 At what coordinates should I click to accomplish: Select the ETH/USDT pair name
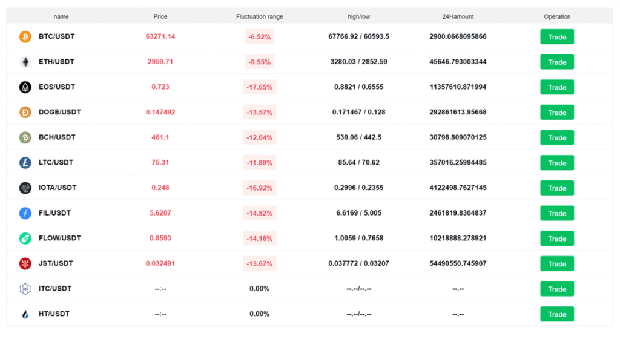[x=56, y=62]
